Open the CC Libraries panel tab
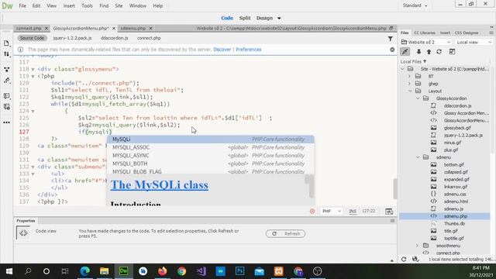 (425, 33)
